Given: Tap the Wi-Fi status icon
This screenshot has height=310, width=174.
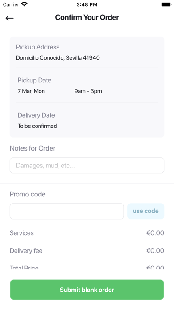Looking at the screenshot, I should click(24, 4).
